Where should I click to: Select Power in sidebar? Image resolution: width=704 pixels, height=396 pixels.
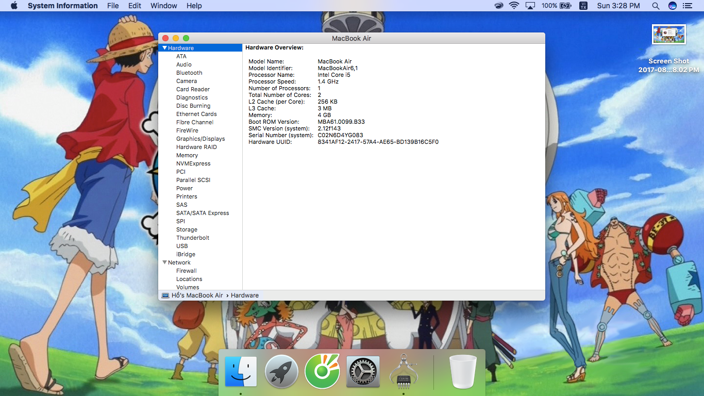tap(185, 188)
